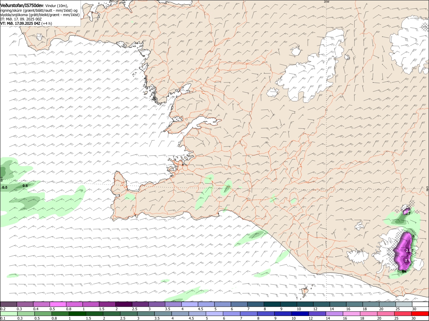Click the 20W longitude label
The height and width of the screenshot is (321, 429).
coord(326,2)
